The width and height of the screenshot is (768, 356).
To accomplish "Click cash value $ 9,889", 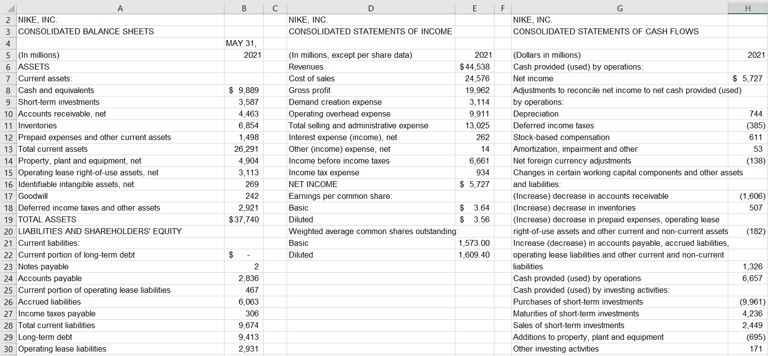I will 244,90.
